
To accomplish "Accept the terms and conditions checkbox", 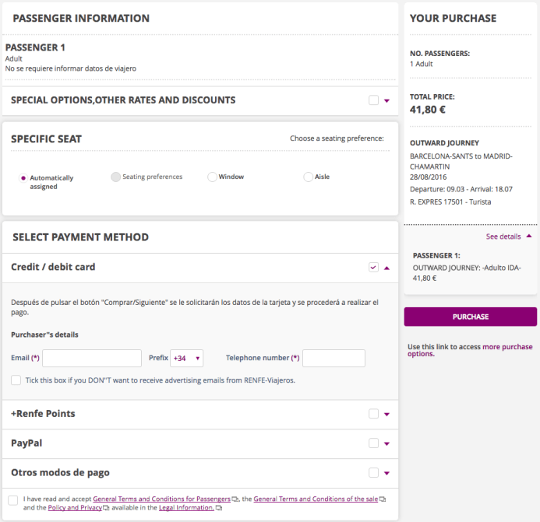I will point(13,499).
